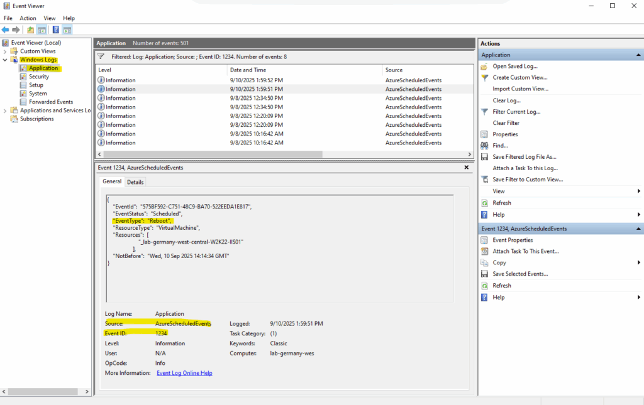Click the Properties icon in Actions pane
The height and width of the screenshot is (405, 644).
[x=485, y=134]
